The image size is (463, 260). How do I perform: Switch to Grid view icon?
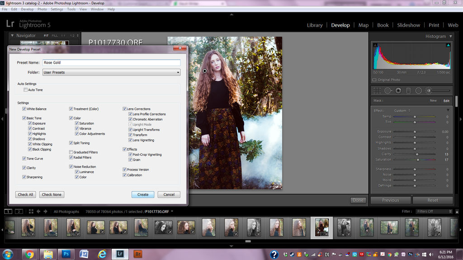coord(31,211)
